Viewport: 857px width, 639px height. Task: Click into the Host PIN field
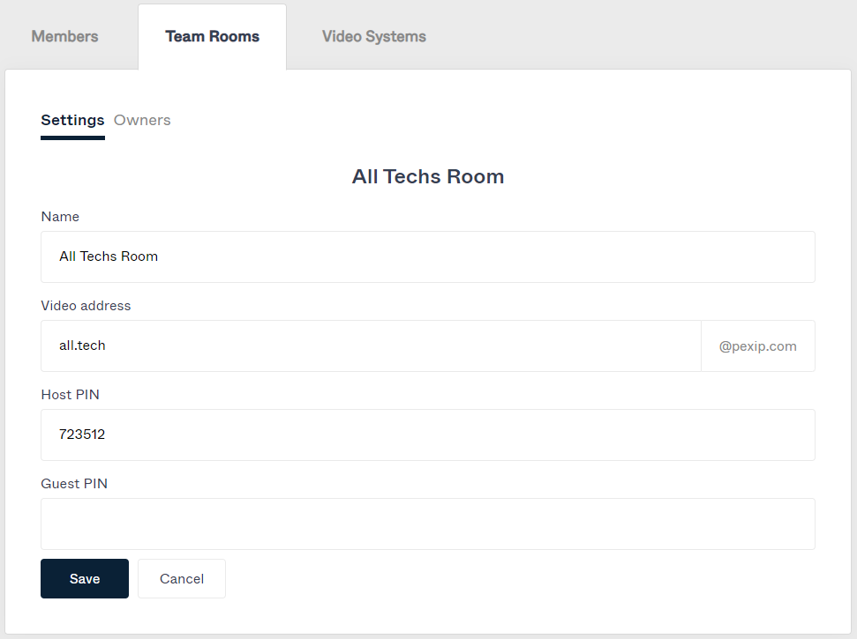427,435
